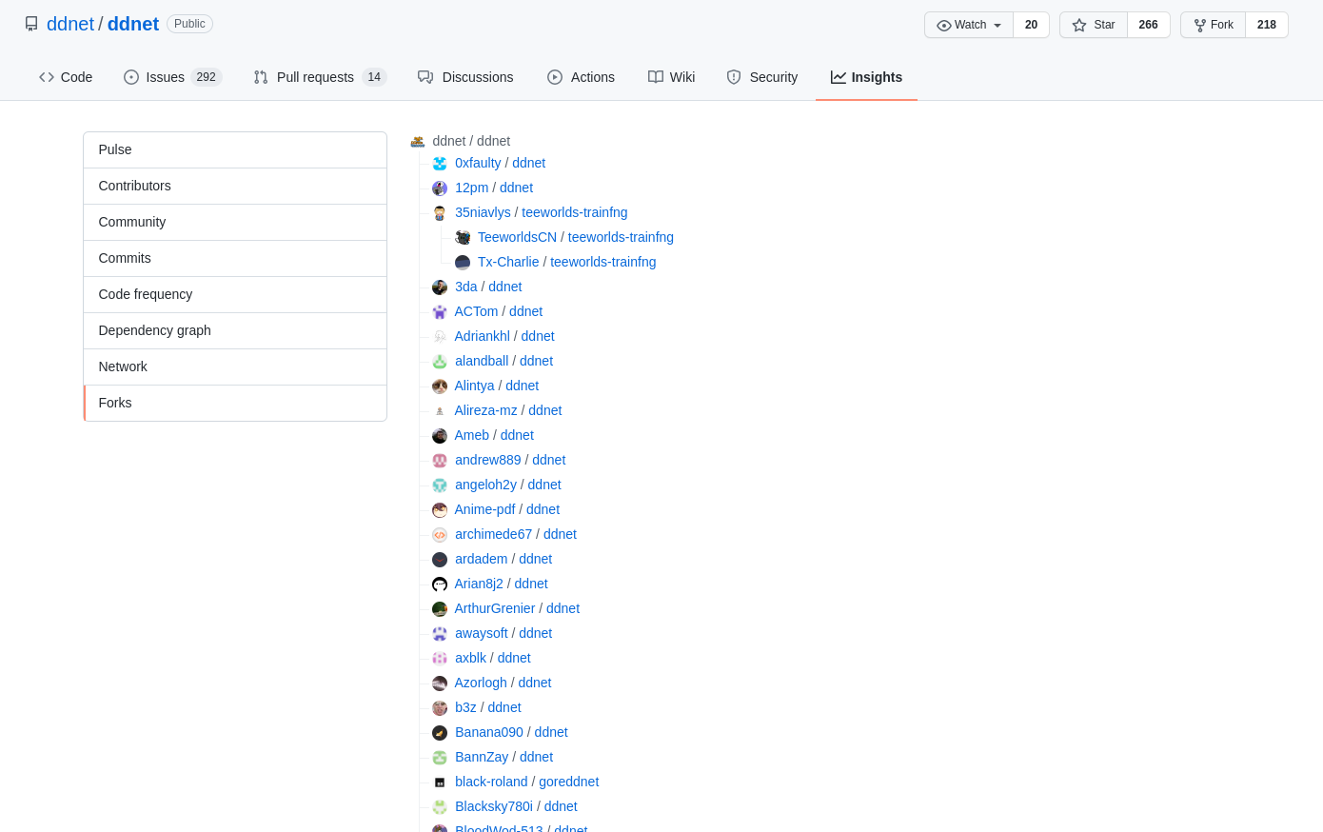Click the alandball avatar icon
Viewport: 1323px width, 832px height.
[440, 362]
